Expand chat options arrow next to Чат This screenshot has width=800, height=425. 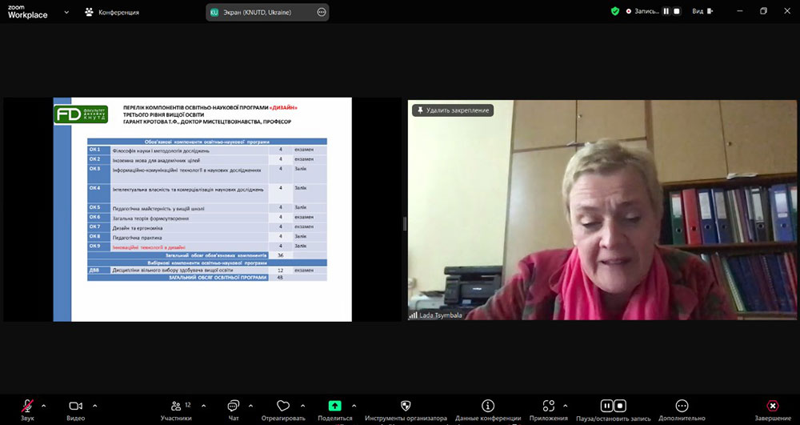tap(250, 406)
